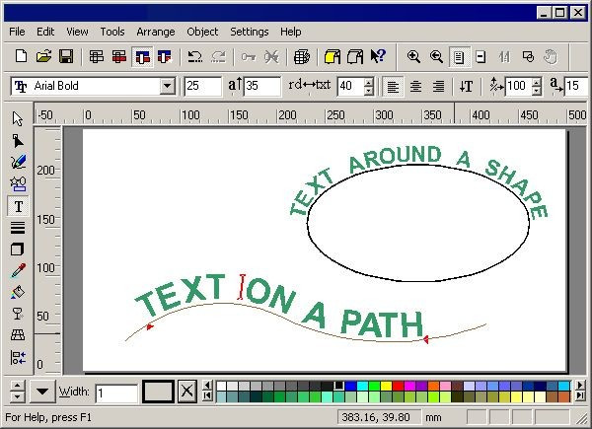Click the font size field showing 25

click(x=202, y=86)
